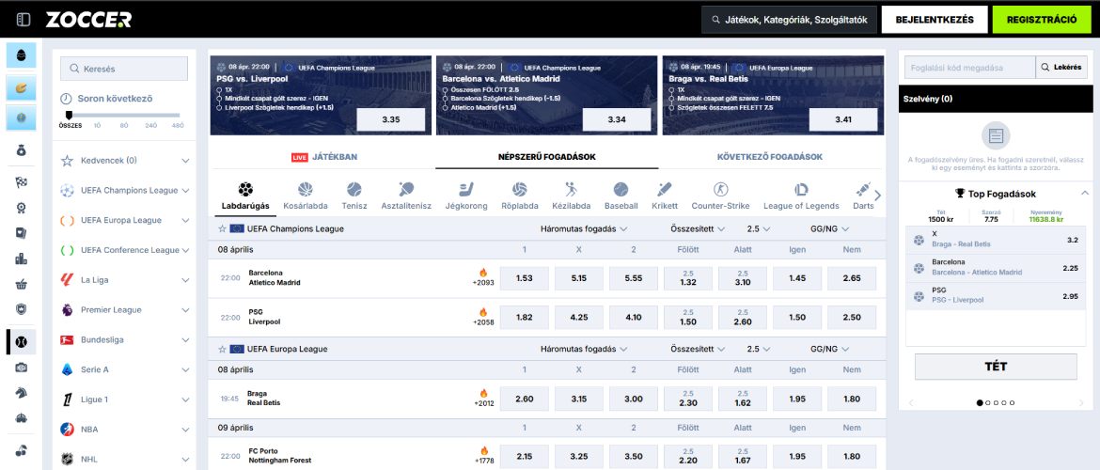Toggle favorite star for UEFA Europa League

[x=222, y=349]
